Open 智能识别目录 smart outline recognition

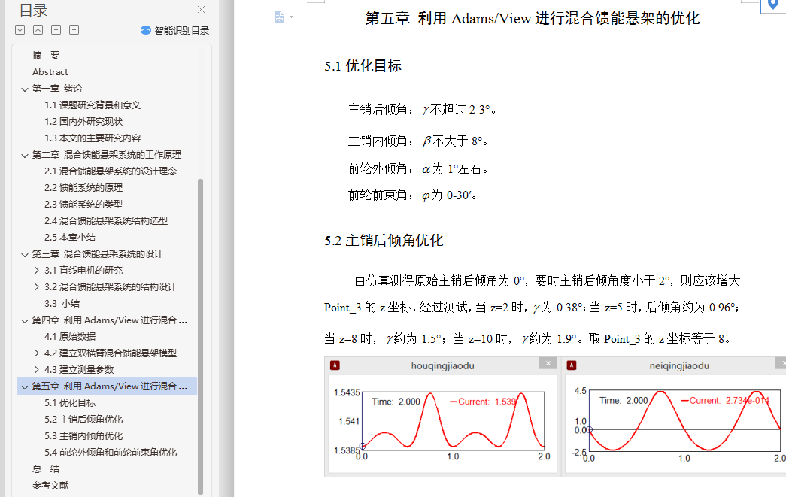(x=175, y=30)
